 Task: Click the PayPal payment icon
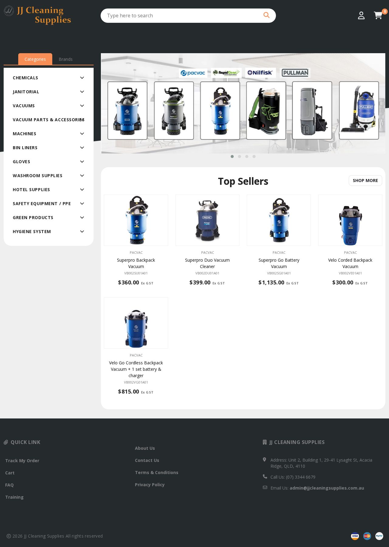[379, 536]
